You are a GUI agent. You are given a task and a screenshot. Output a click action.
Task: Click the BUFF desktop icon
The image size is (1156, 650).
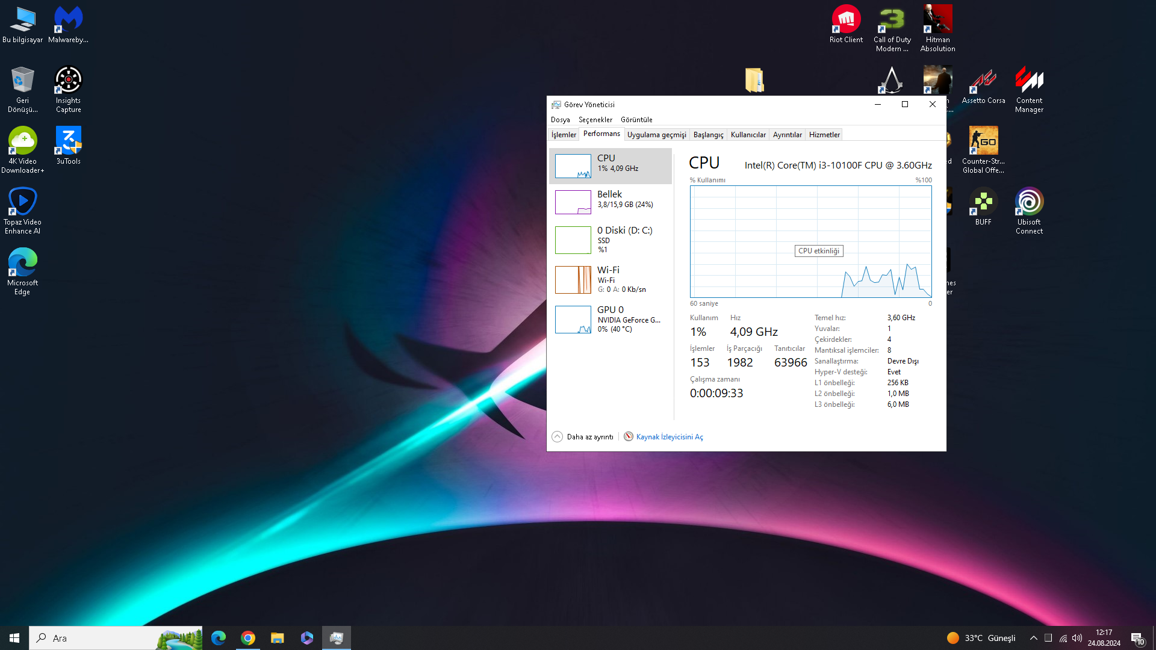(x=983, y=207)
